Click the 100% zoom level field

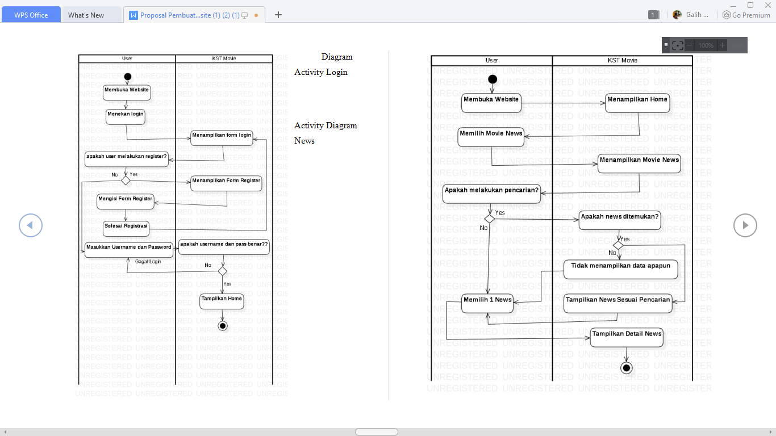tap(706, 45)
